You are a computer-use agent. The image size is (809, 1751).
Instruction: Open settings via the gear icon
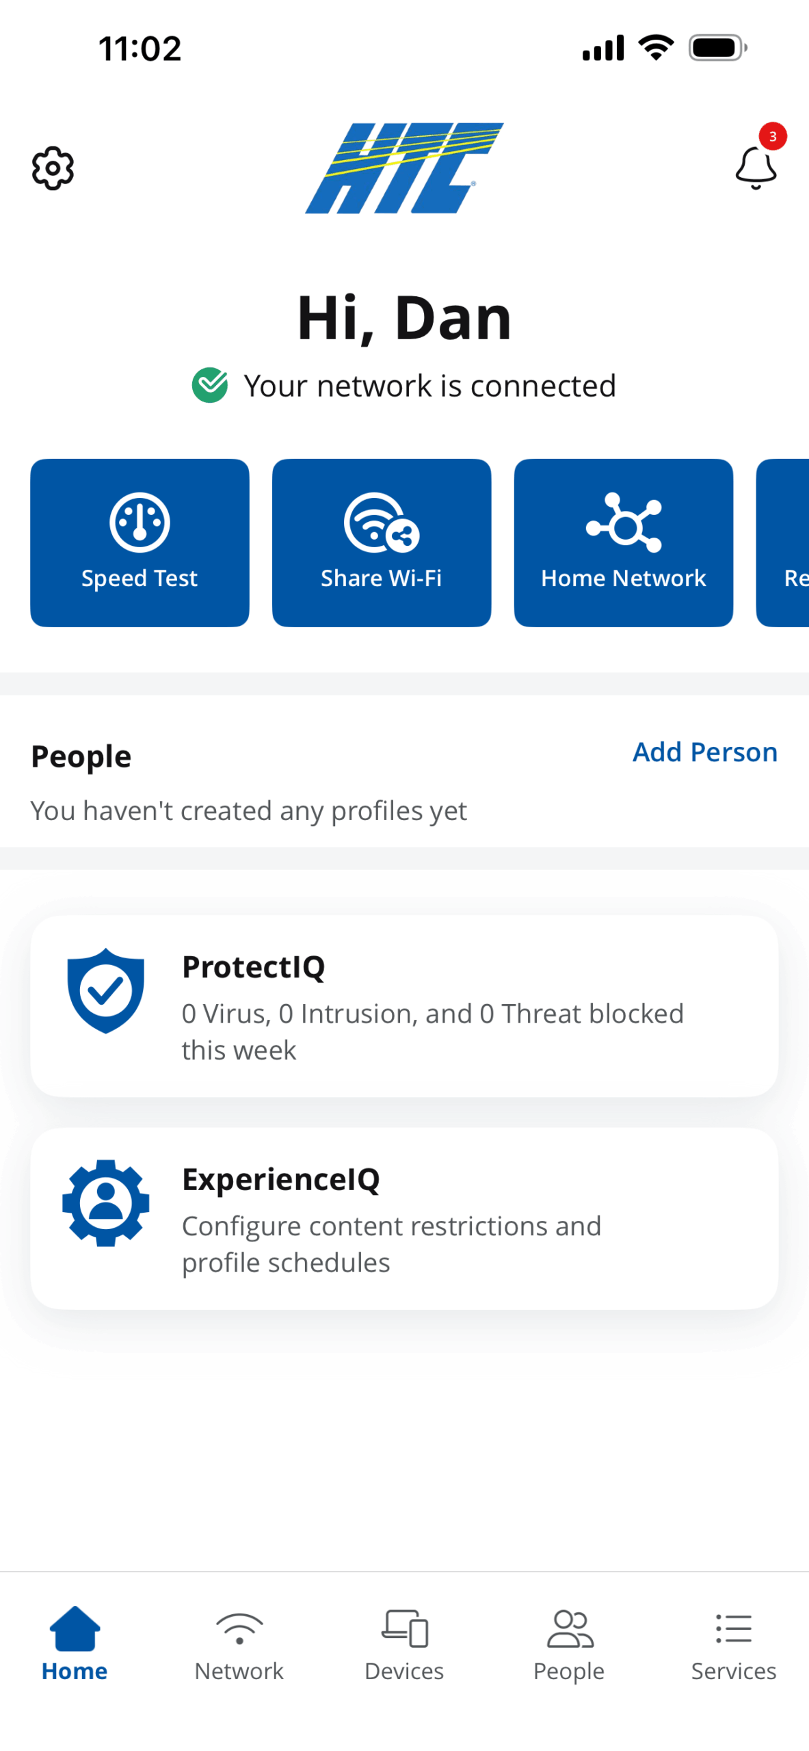coord(53,168)
